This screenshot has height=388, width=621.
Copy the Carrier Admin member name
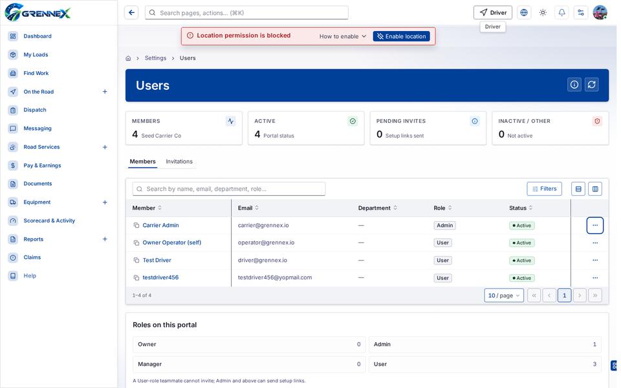[136, 225]
